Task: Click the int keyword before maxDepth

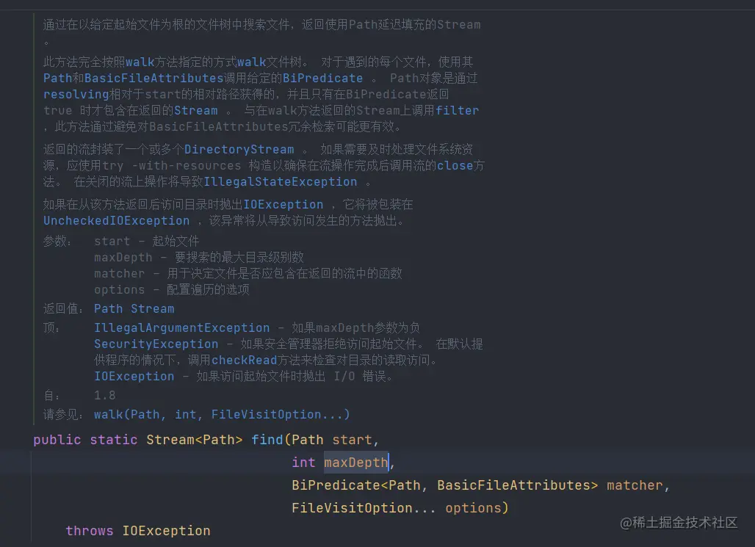Action: pyautogui.click(x=303, y=463)
